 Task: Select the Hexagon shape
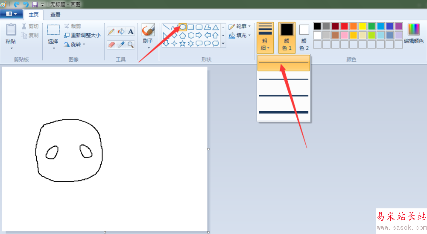[190, 35]
